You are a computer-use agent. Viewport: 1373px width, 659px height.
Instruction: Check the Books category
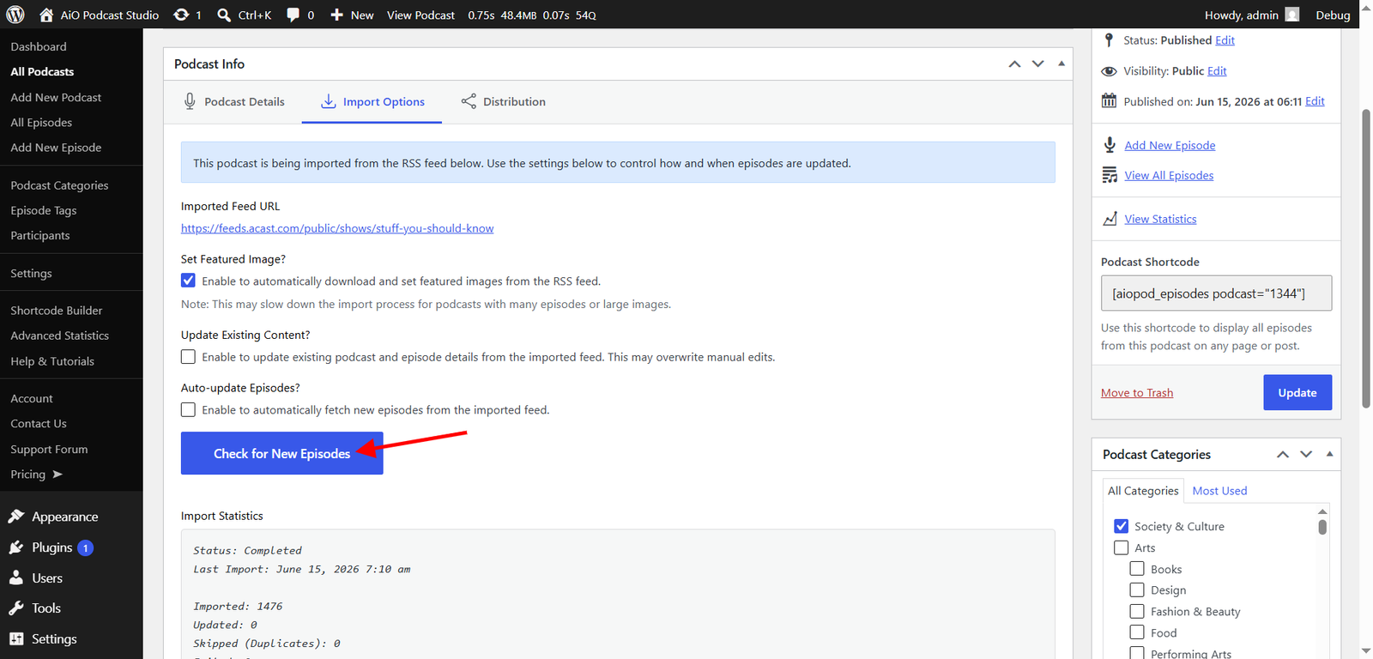[x=1137, y=569]
